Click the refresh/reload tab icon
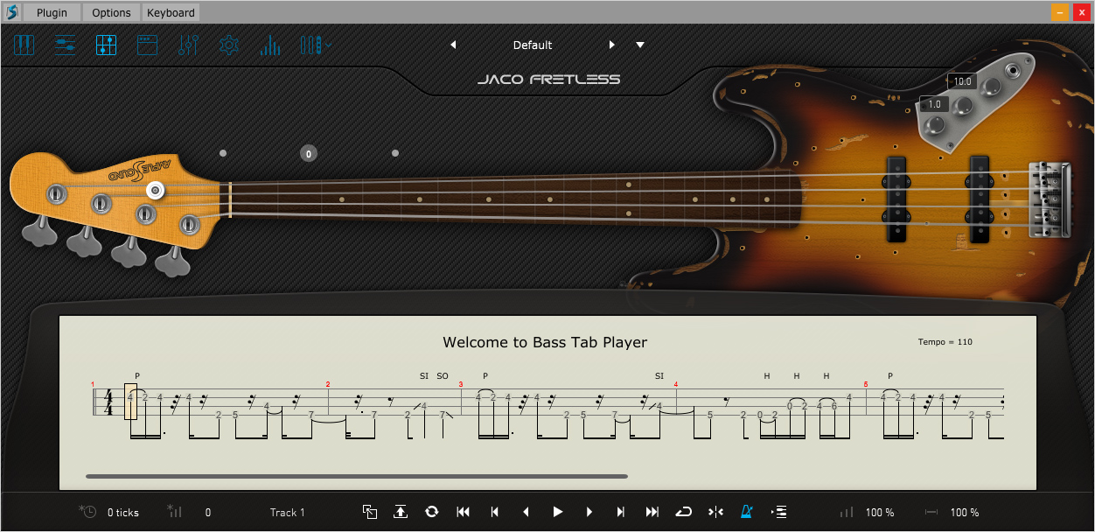Viewport: 1095px width, 532px height. click(431, 512)
